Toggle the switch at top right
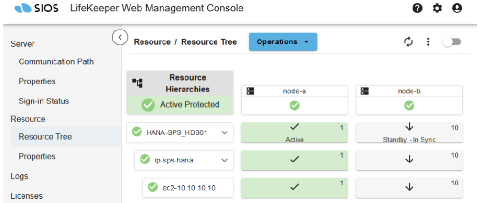 [452, 42]
